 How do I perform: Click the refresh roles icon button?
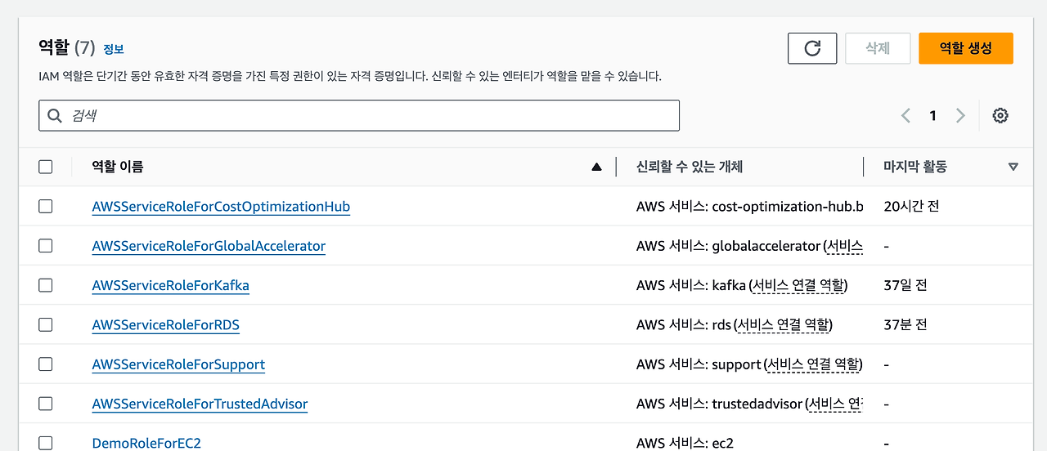(x=812, y=48)
